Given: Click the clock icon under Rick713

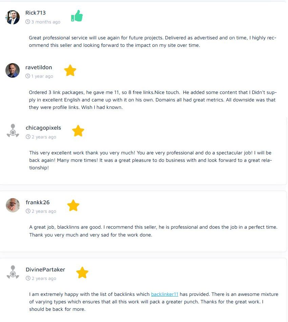Looking at the screenshot, I should 28,22.
